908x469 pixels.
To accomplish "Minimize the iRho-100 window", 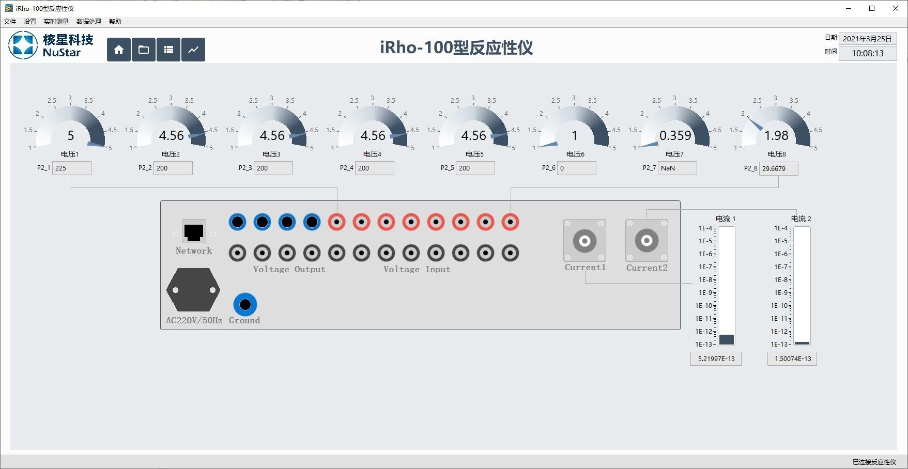I will click(x=849, y=8).
